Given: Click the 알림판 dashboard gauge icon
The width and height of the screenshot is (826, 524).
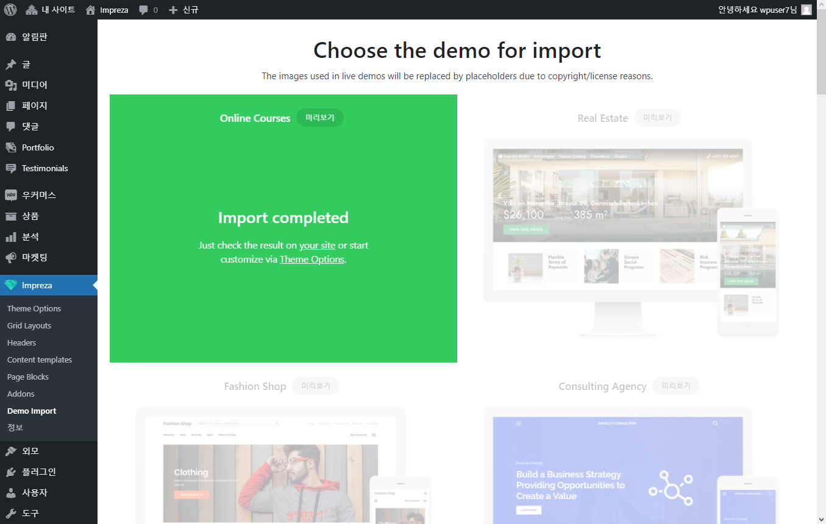Looking at the screenshot, I should (x=11, y=37).
